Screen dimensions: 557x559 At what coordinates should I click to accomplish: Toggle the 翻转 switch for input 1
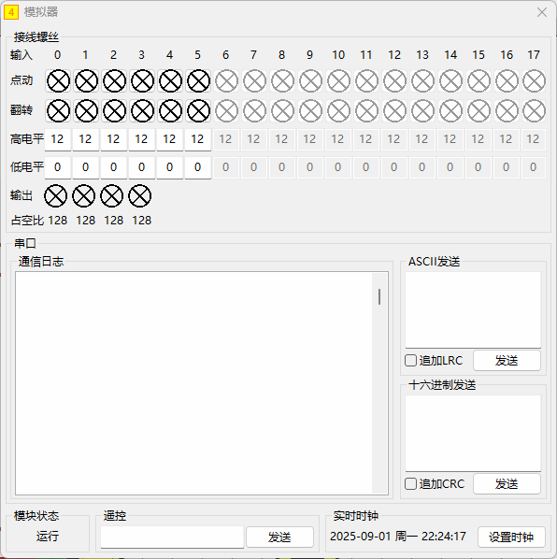[x=86, y=111]
